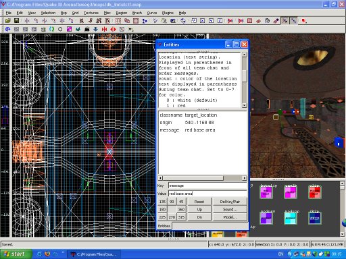Toggle the X scale lock button
Viewport: 346px width, 259px height.
coord(203,21)
